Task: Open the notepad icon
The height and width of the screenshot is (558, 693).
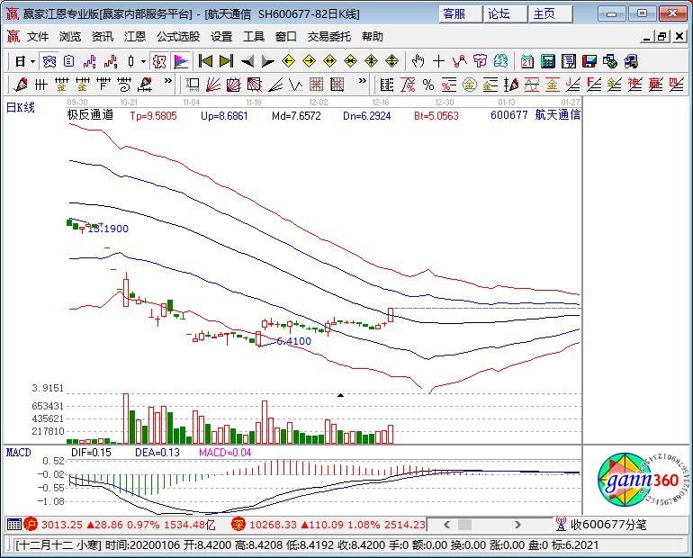Action: 569,61
